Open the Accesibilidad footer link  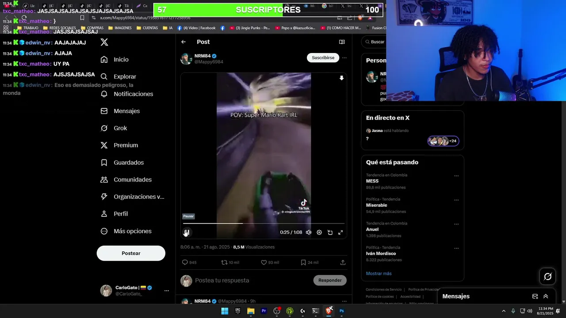410,297
